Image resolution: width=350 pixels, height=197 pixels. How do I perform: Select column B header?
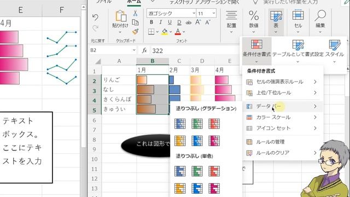[x=153, y=61]
